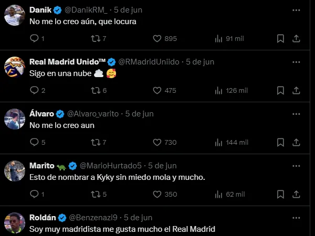View analytics for Real Madrid Unido tweet
315x236 pixels.
[x=219, y=90]
